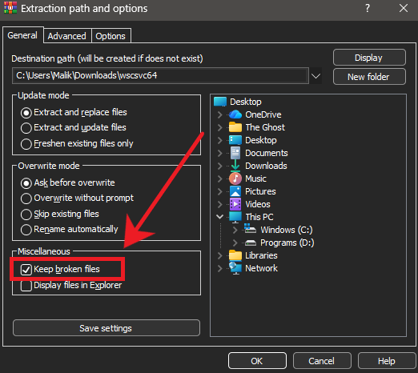Expand the OneDrive tree node
This screenshot has height=373, width=418.
pyautogui.click(x=219, y=114)
